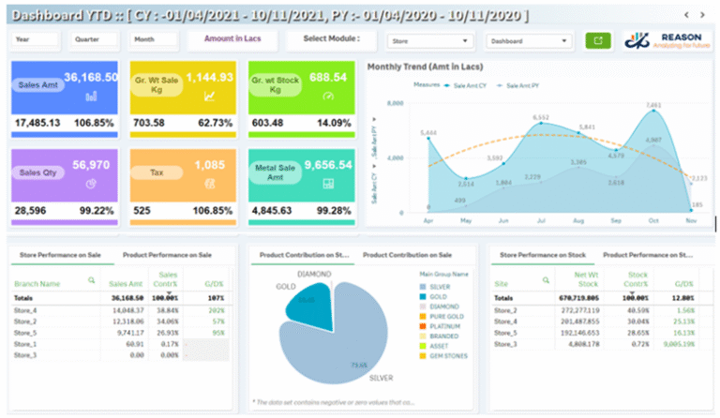
Task: Search Branch Name using magnifier icon
Action: point(91,280)
